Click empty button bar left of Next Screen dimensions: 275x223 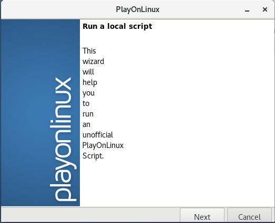[x=90, y=215]
